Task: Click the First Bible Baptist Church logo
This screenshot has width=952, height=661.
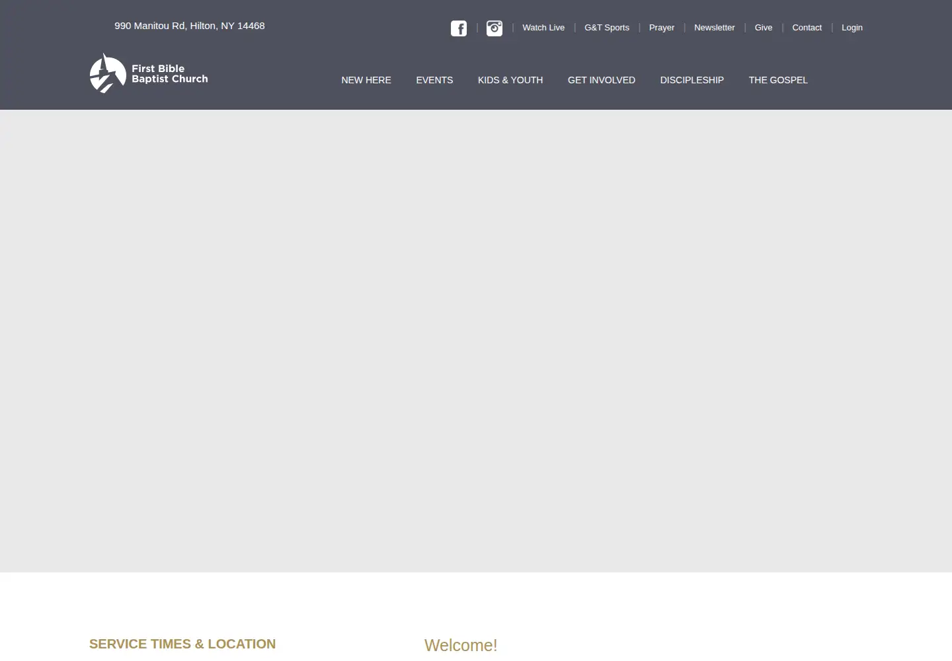Action: tap(149, 73)
